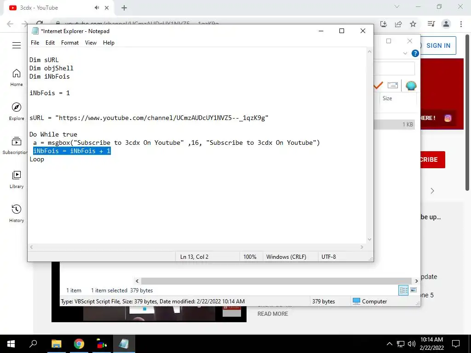Open the volume control in system tray
Viewport: 471px width, 353px height.
coord(411,344)
